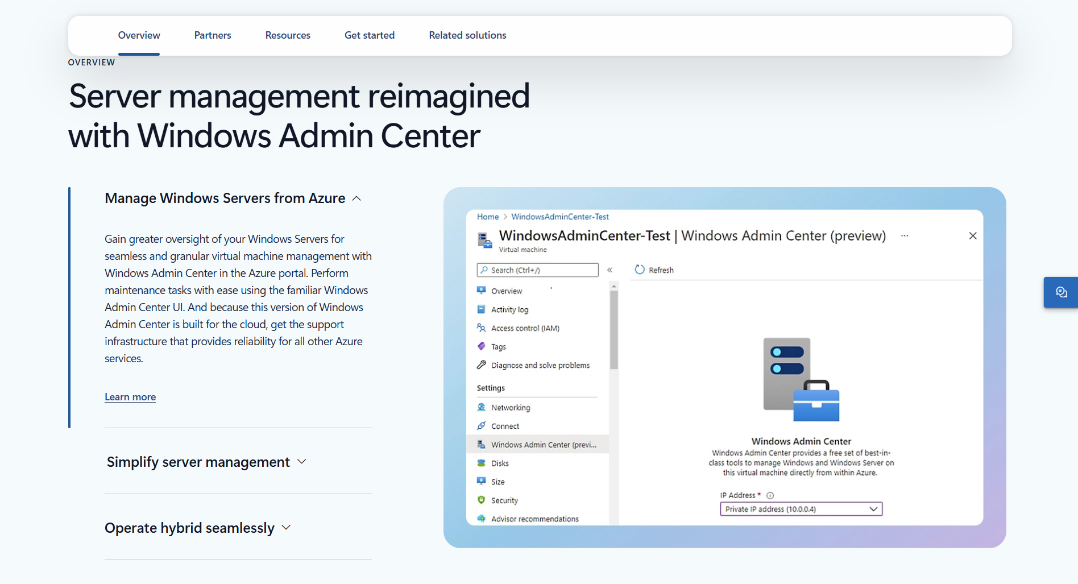
Task: Collapse Manage Windows Servers from Azure section
Action: pyautogui.click(x=233, y=198)
